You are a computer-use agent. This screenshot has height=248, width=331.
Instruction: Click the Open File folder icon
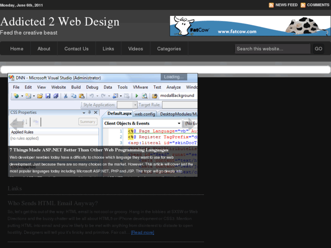coord(40,96)
